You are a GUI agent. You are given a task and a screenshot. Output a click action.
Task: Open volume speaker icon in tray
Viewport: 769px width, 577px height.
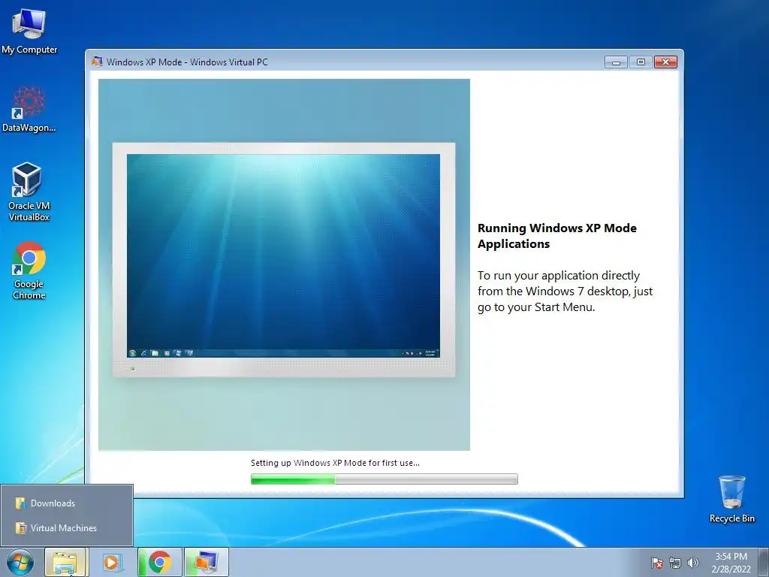pos(693,563)
